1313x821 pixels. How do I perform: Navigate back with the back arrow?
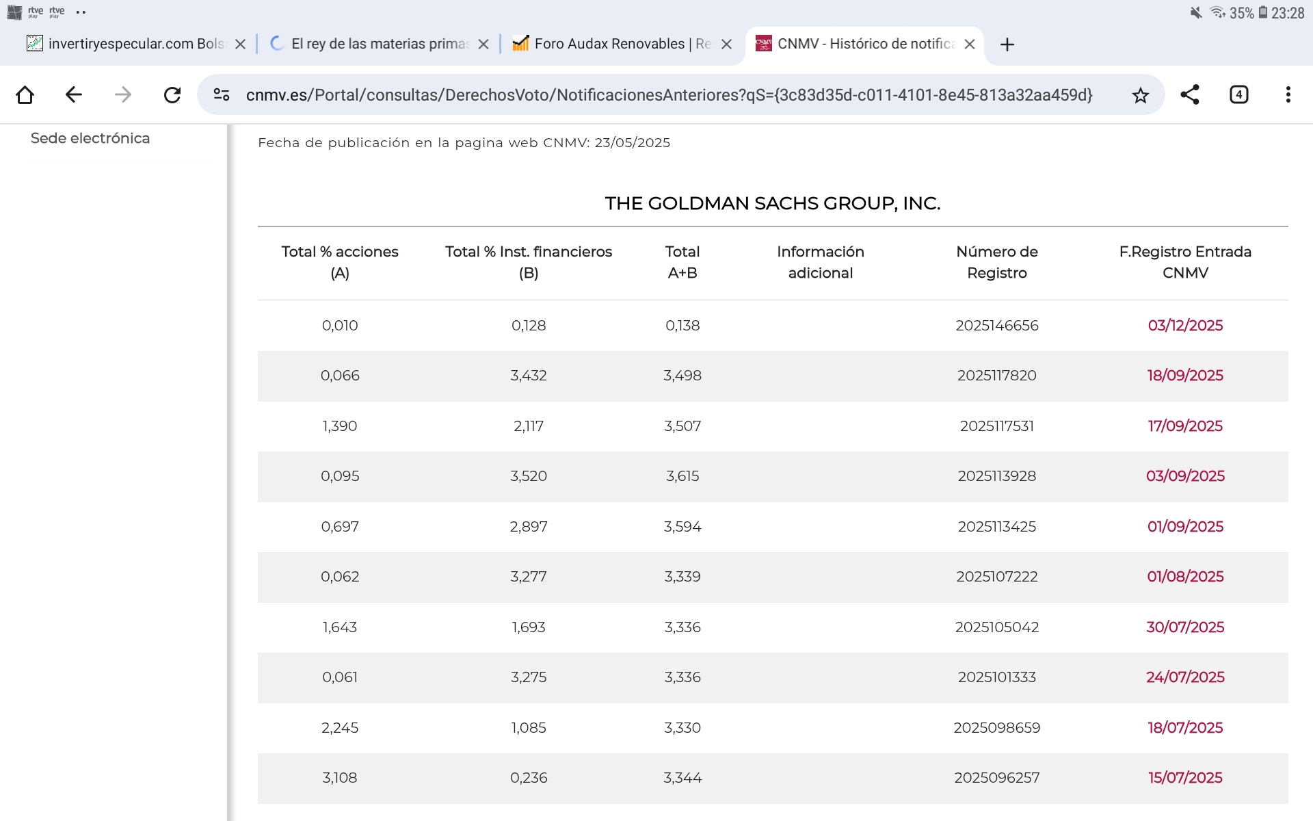point(74,94)
